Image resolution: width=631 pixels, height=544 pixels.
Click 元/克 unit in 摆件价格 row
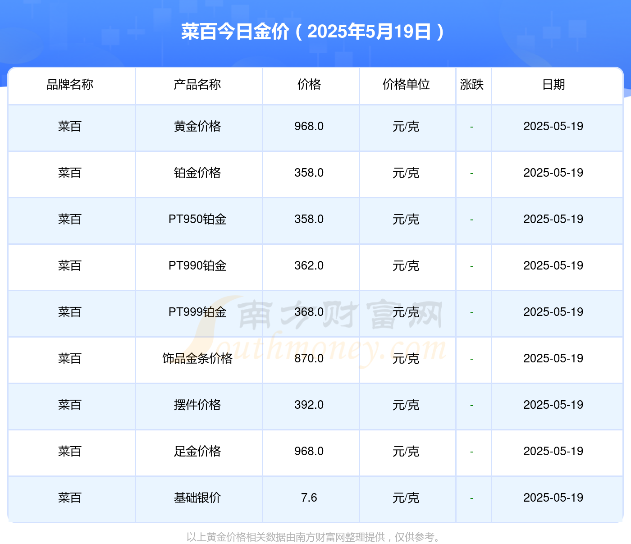click(x=406, y=405)
